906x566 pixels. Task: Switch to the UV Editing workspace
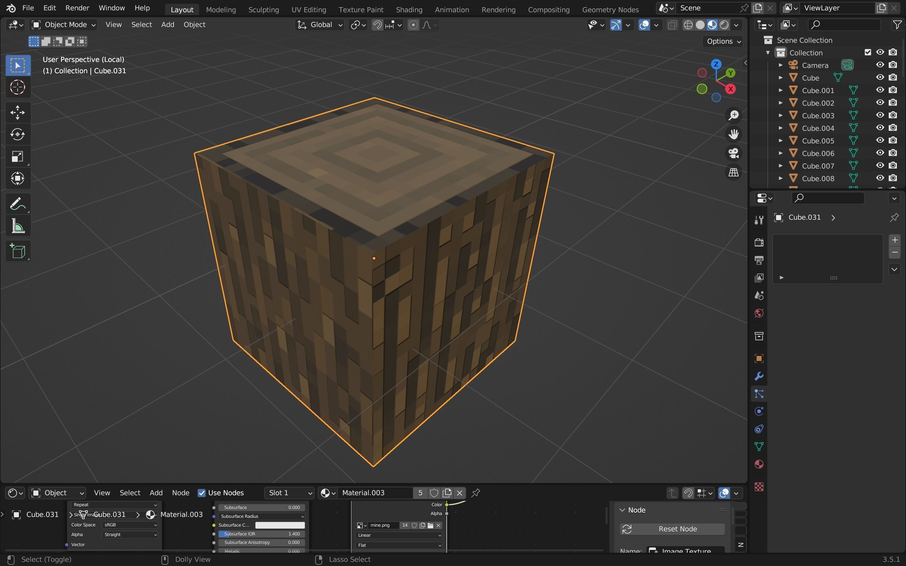tap(309, 10)
